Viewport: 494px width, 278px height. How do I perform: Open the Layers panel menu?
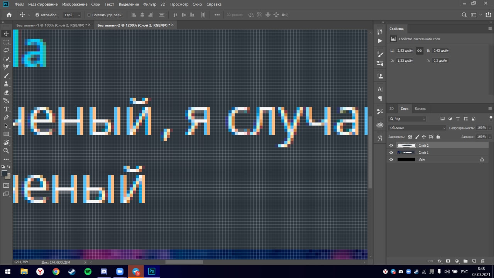(490, 108)
